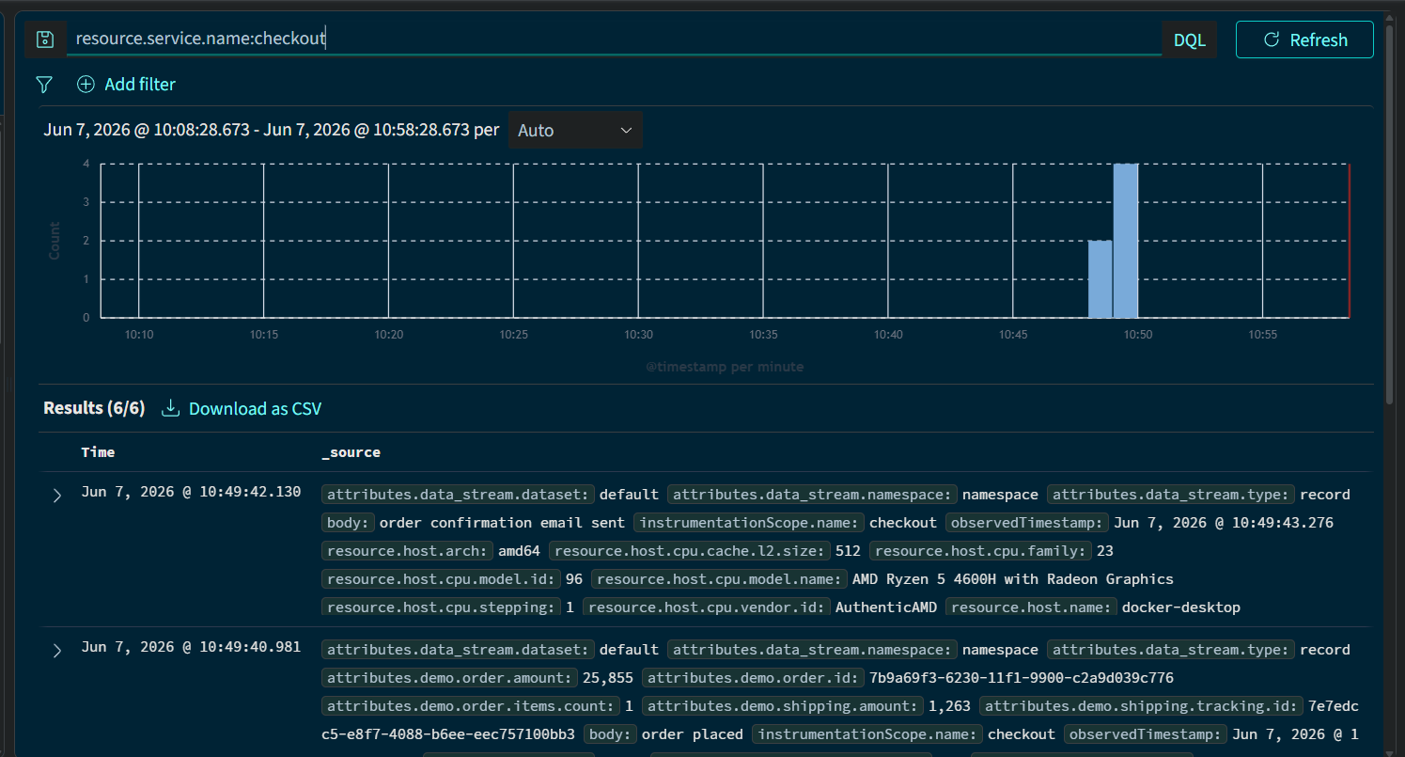Toggle the DQL query language button
This screenshot has height=757, width=1405.
tap(1190, 39)
